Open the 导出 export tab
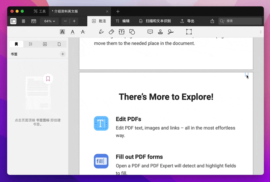Screen dimensions: 270x182 [x=187, y=21]
